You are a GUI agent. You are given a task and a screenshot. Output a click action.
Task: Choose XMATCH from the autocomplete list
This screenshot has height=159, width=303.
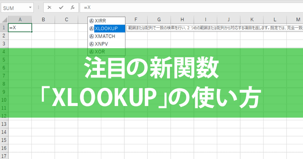(106, 36)
